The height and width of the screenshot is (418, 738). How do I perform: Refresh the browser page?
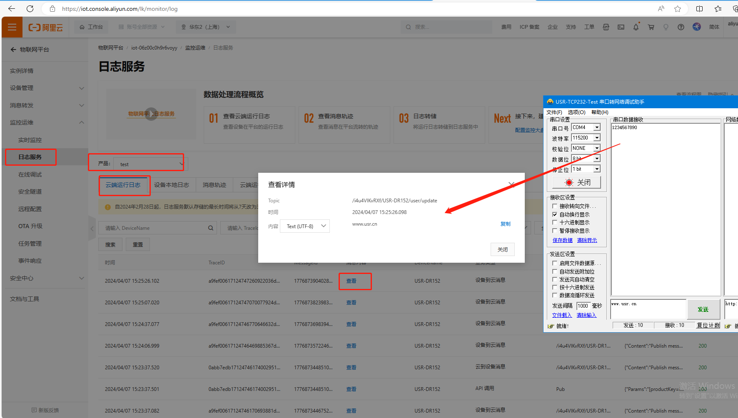(30, 9)
